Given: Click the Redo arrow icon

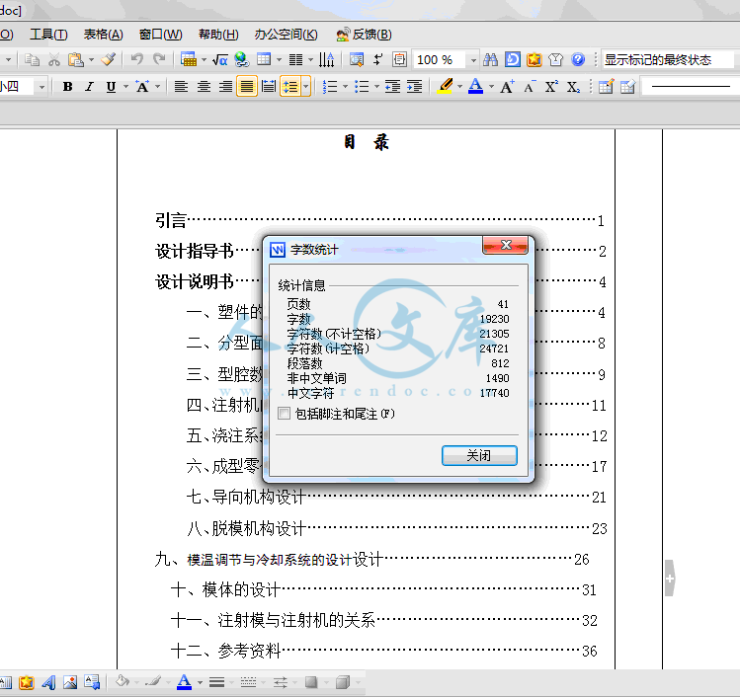Looking at the screenshot, I should point(159,60).
